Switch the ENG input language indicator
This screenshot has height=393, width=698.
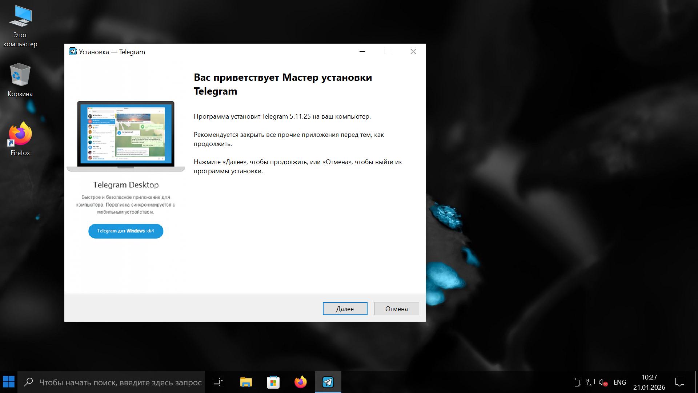click(x=619, y=382)
